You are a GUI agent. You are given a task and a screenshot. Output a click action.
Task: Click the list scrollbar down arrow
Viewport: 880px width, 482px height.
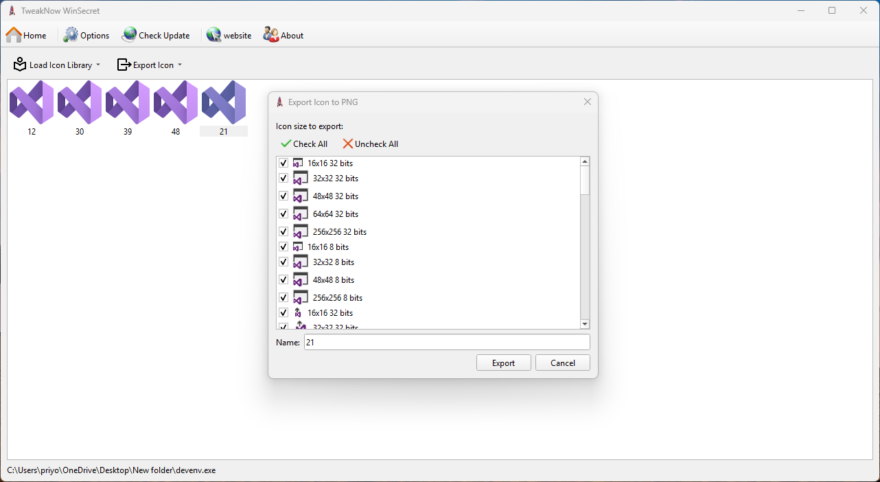coord(585,324)
